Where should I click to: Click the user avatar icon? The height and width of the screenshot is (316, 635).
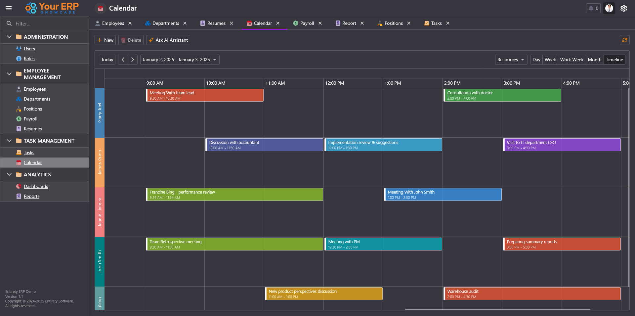click(609, 8)
